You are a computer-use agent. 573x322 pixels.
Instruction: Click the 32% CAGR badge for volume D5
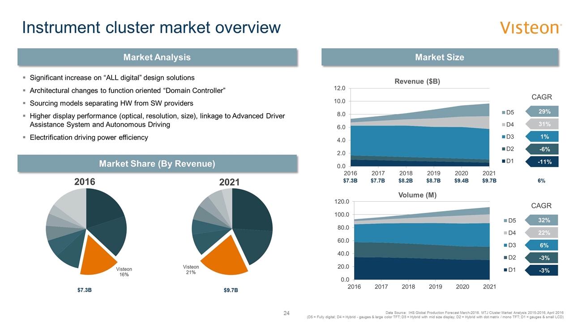pos(541,220)
